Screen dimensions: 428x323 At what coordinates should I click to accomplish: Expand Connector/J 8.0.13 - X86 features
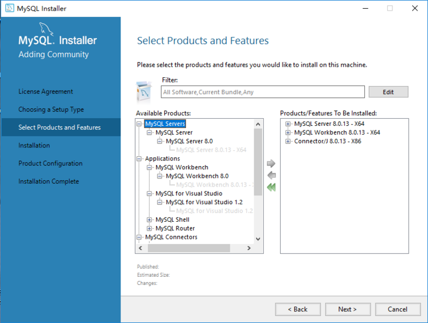(288, 142)
